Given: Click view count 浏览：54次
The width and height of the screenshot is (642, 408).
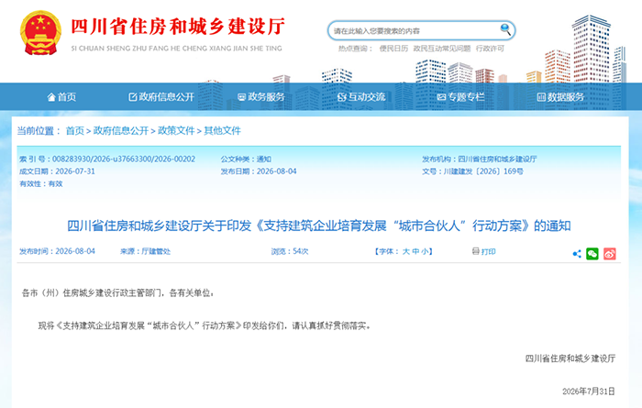Looking at the screenshot, I should point(290,251).
